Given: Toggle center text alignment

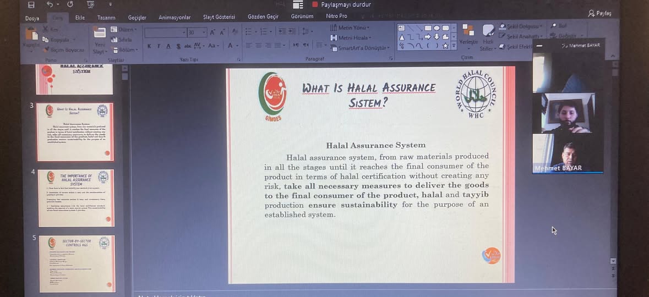Looking at the screenshot, I should (x=258, y=45).
